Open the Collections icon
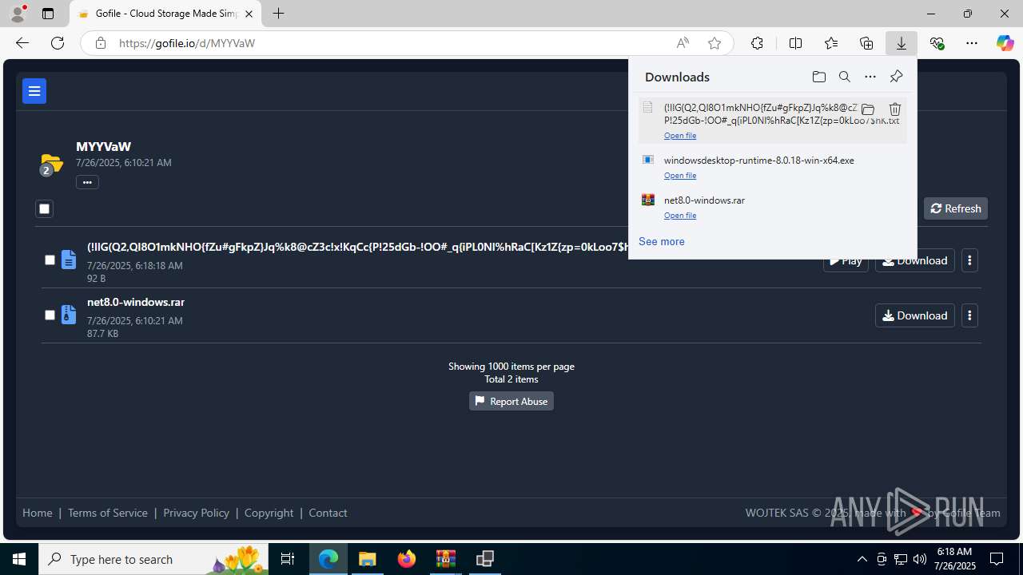 (x=866, y=43)
